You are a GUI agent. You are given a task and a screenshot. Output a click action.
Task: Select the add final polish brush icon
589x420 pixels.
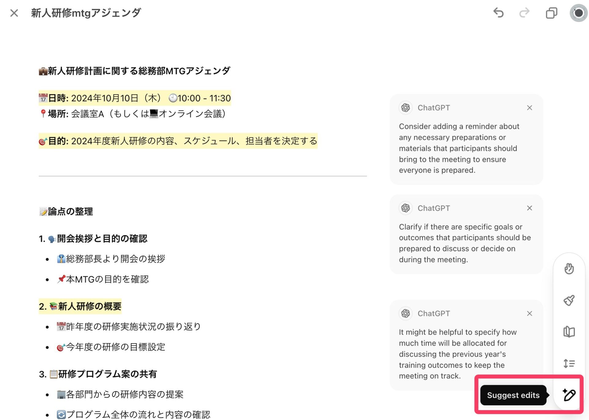pyautogui.click(x=569, y=300)
